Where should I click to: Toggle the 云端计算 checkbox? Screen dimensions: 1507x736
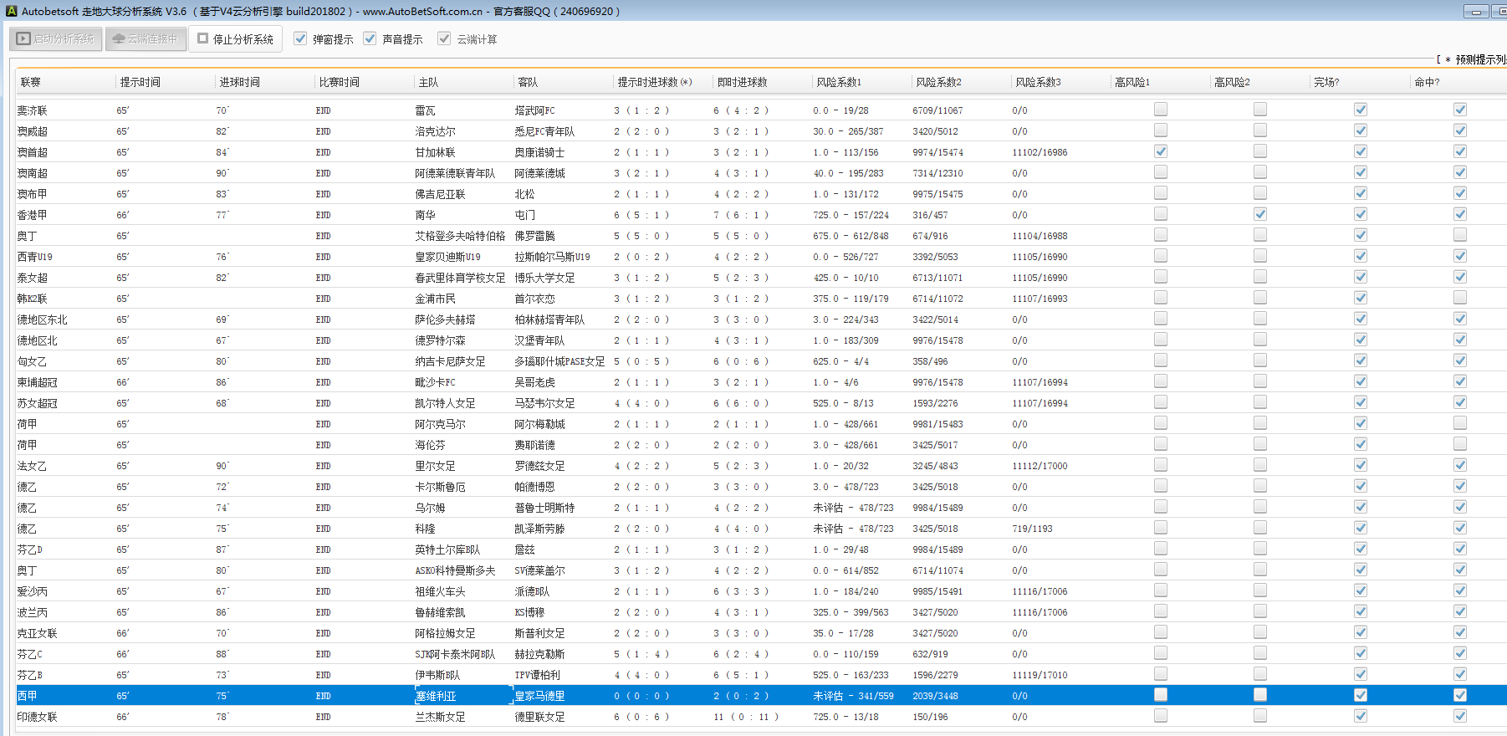tap(444, 38)
